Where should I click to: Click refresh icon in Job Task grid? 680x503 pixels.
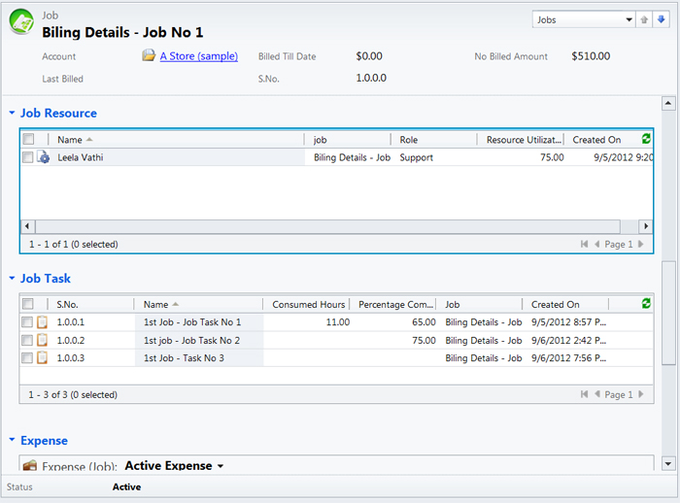coord(647,304)
